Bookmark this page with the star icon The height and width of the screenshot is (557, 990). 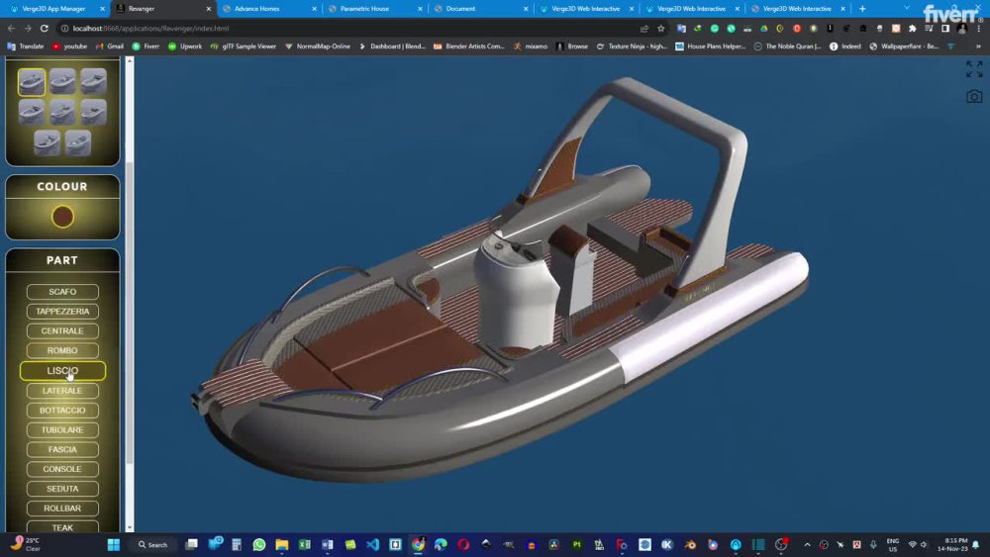pos(661,29)
